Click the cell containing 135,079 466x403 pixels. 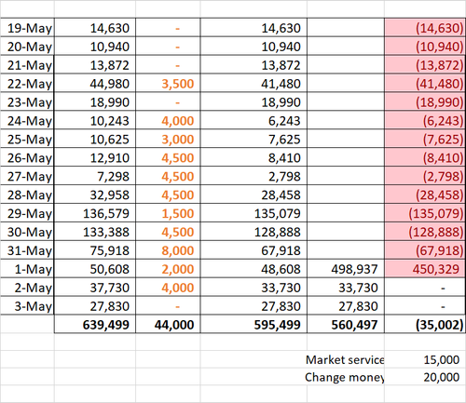254,213
